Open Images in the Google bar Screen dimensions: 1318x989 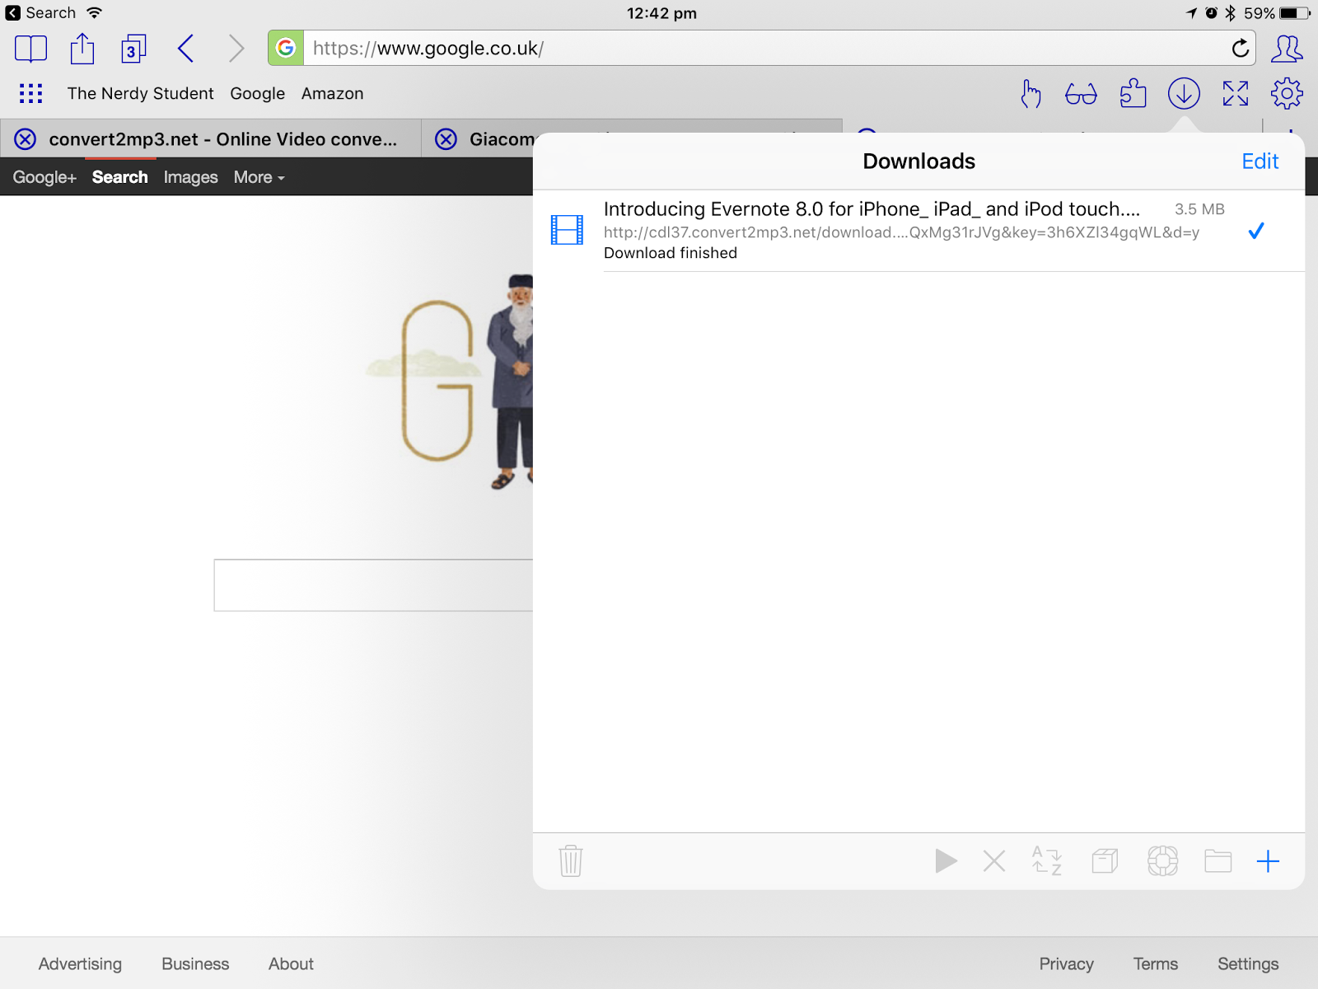[x=190, y=177]
